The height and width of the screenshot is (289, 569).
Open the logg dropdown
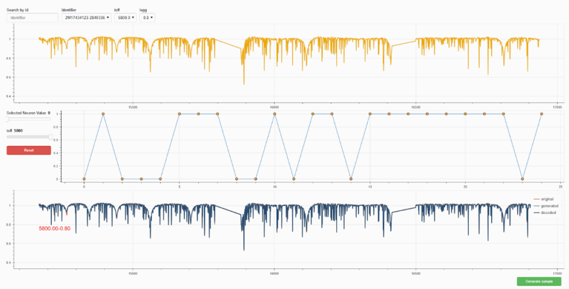148,18
